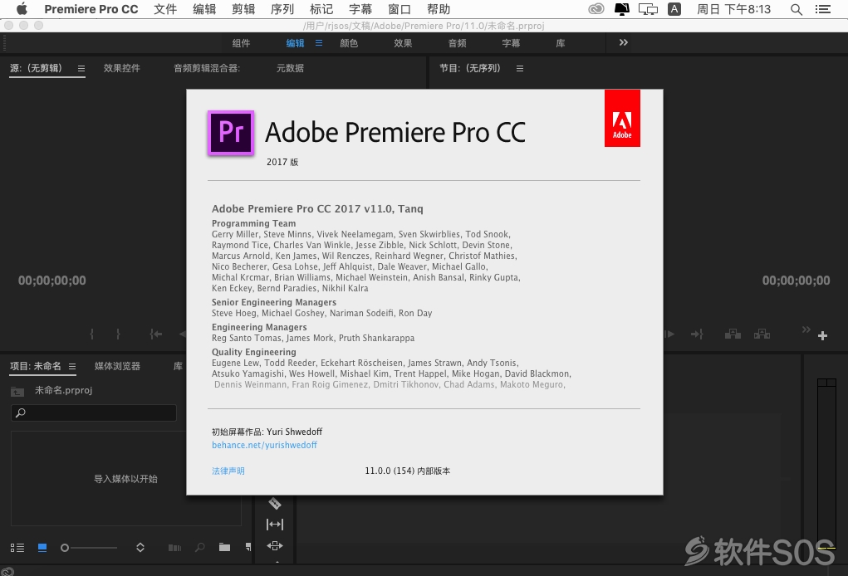Click the display mirroring menu bar icon
Viewport: 848px width, 576px height.
[x=648, y=9]
